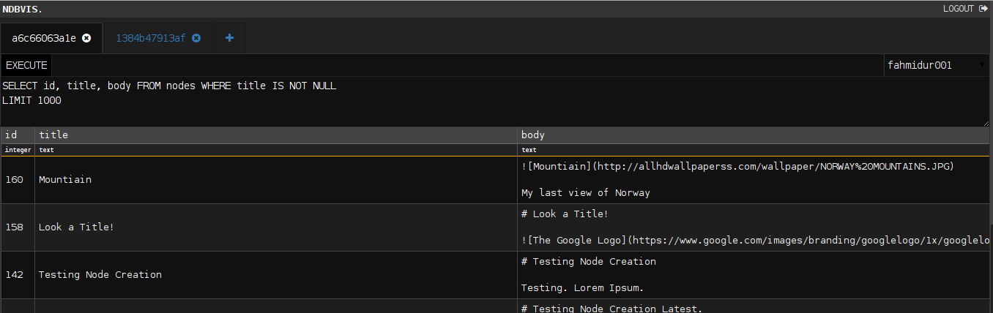Image resolution: width=993 pixels, height=313 pixels.
Task: Select the cell with id 142
Action: point(18,275)
